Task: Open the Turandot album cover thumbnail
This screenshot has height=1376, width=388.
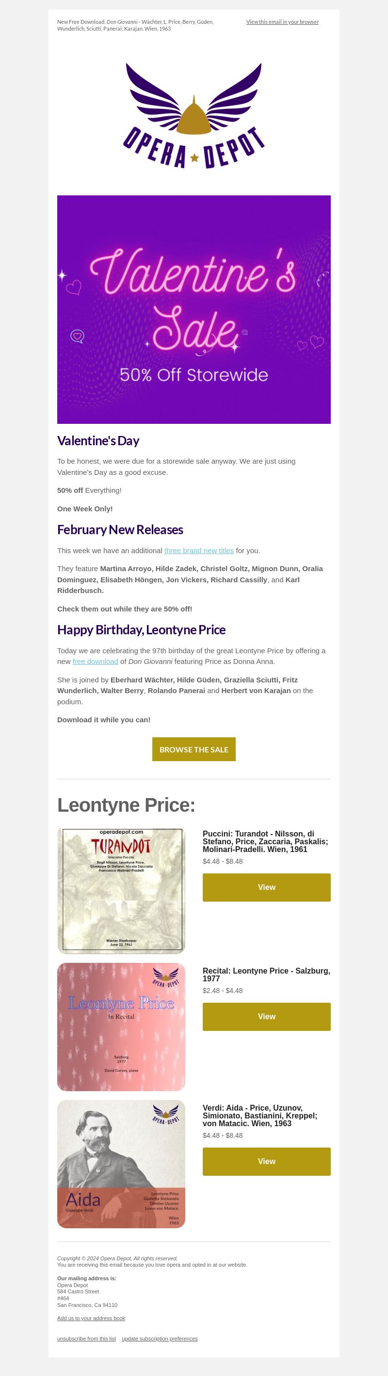Action: pos(122,891)
